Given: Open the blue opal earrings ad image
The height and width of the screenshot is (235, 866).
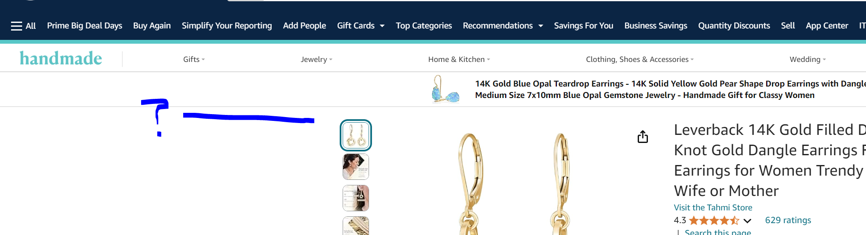Looking at the screenshot, I should coord(446,89).
